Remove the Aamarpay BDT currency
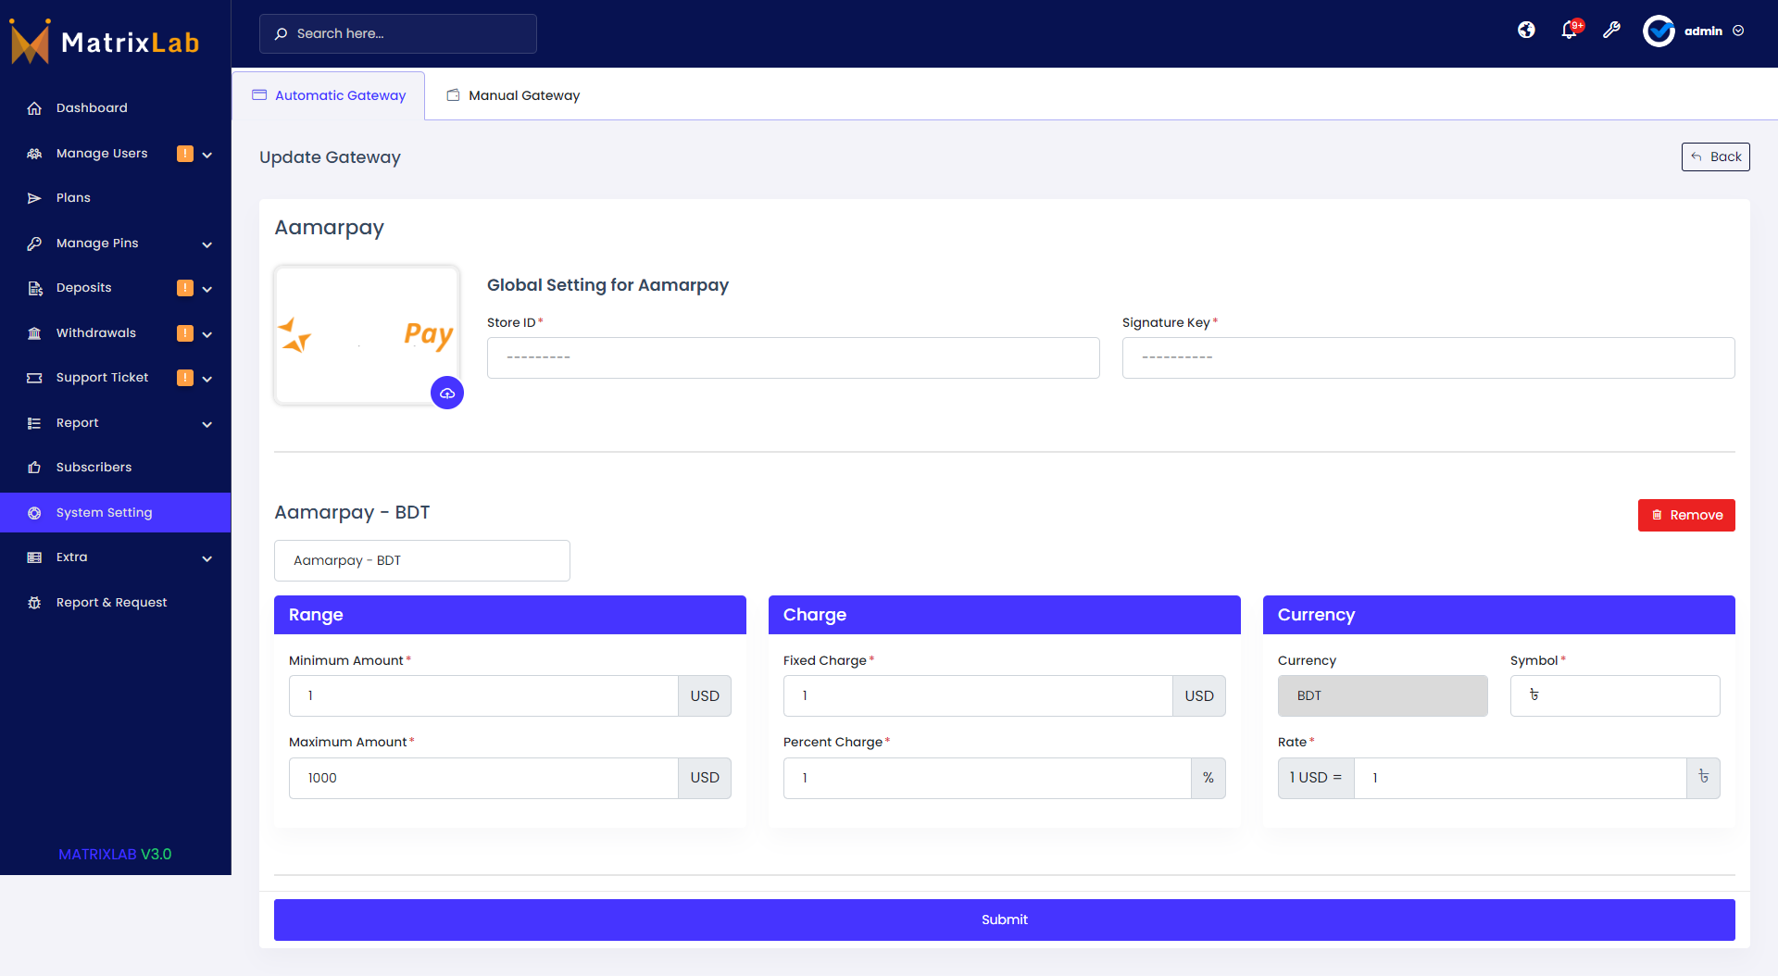Viewport: 1778px width, 976px height. (1685, 515)
